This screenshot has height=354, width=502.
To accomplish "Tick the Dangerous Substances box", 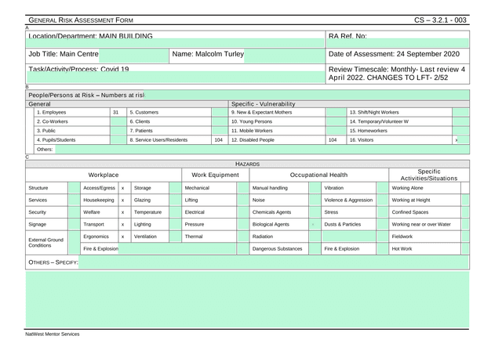I will (315, 249).
